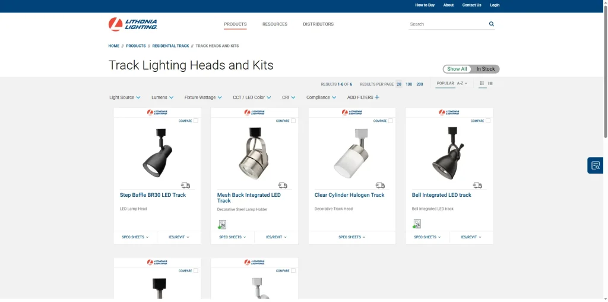Viewport: 608px width, 302px height.
Task: Open Bell Integrated LED track title
Action: [x=441, y=195]
